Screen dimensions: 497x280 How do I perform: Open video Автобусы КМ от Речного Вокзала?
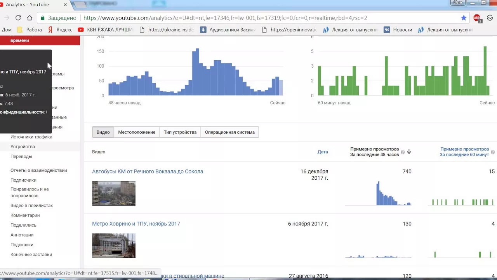[148, 171]
